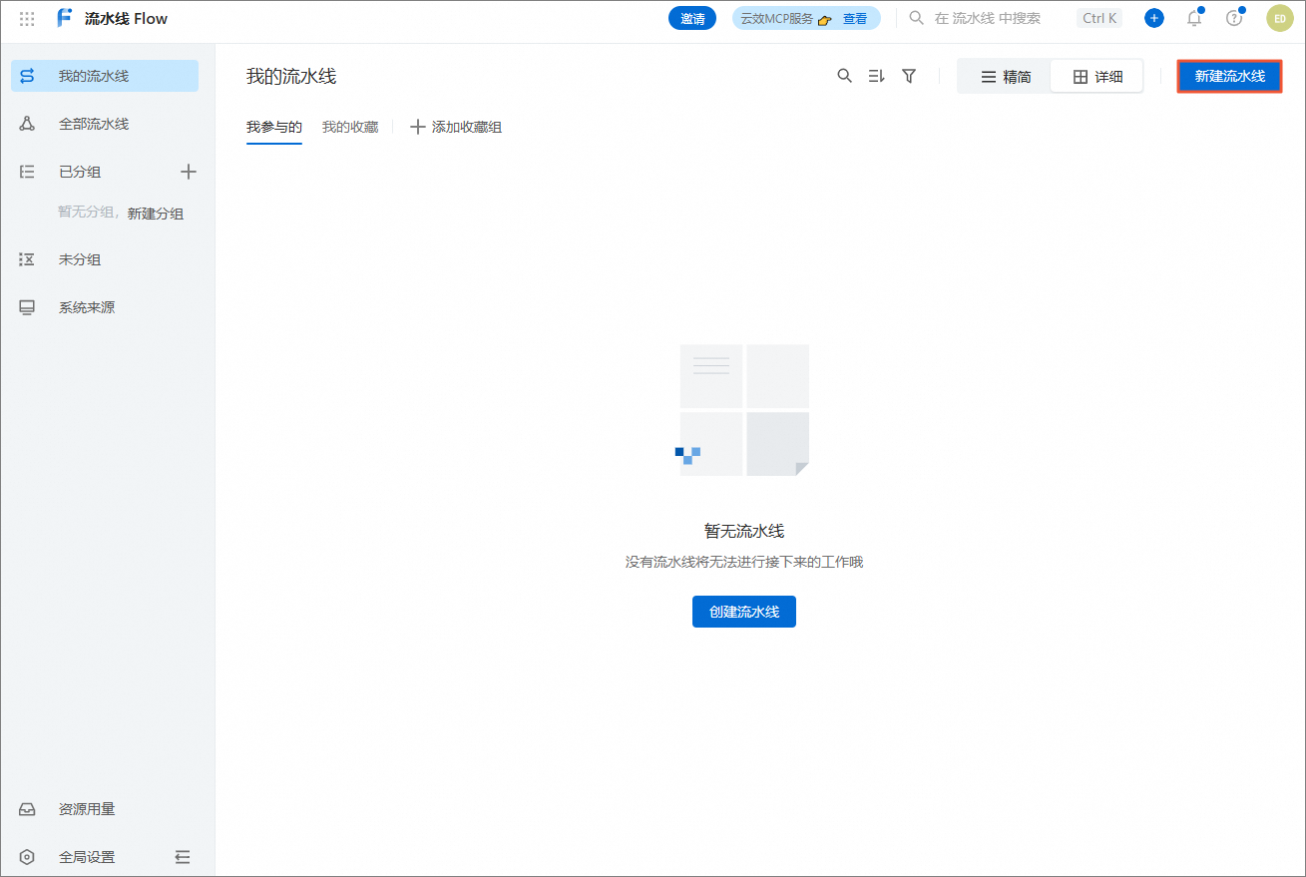
Task: Click the 我的流水线 page title
Action: click(291, 77)
